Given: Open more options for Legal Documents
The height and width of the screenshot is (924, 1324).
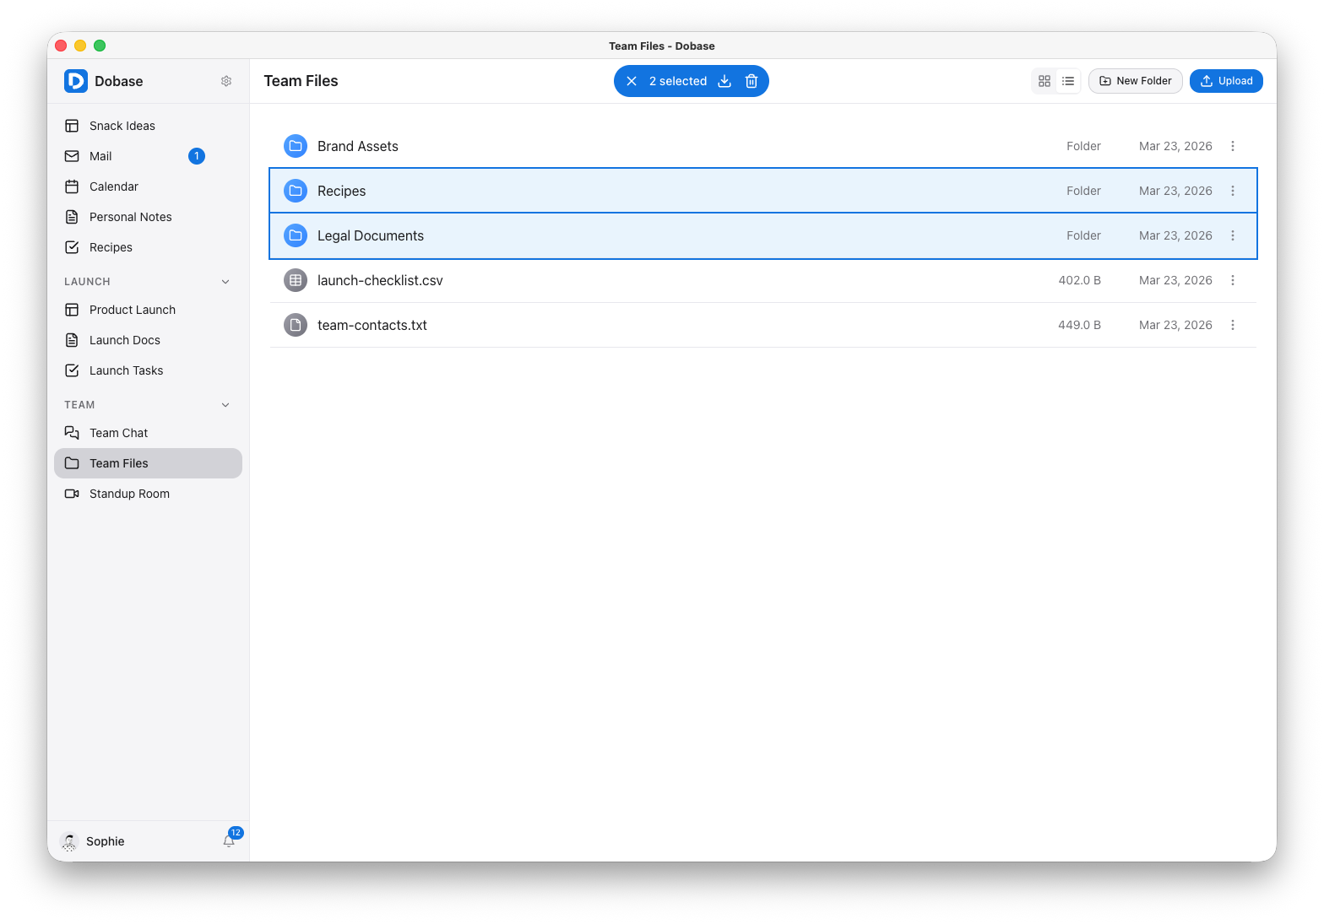Looking at the screenshot, I should pyautogui.click(x=1233, y=235).
